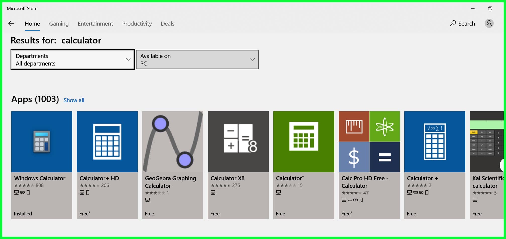Click the GeoGebra Graphing Calculator title
Viewport: 506px width, 239px height.
coord(171,182)
